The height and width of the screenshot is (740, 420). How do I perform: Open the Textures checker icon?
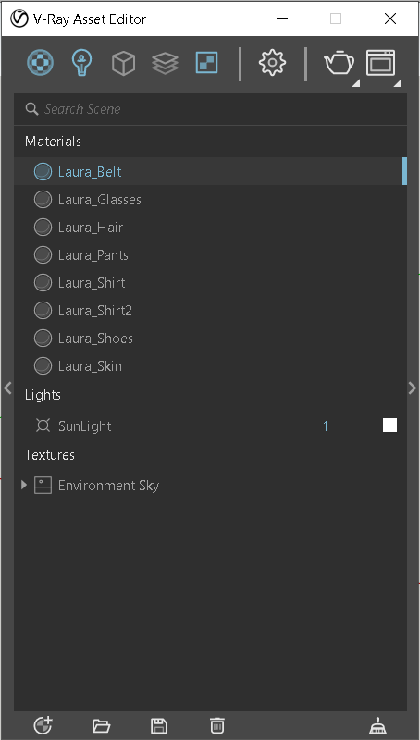pyautogui.click(x=206, y=62)
